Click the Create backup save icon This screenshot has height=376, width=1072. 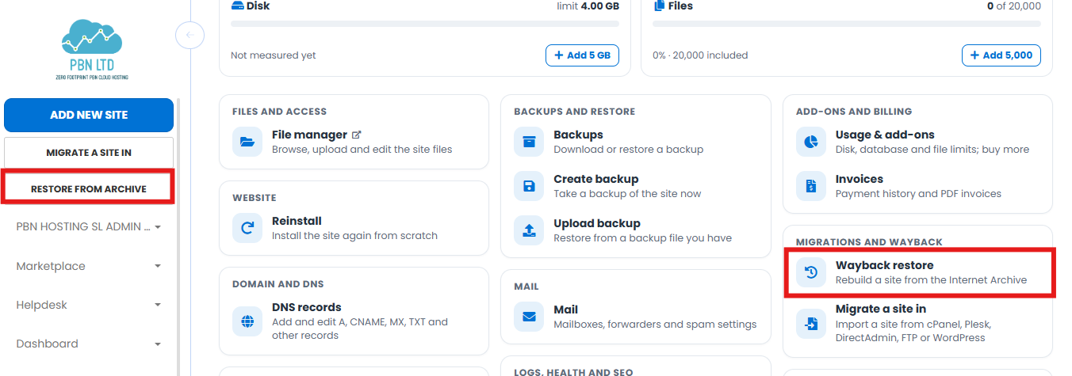(x=529, y=186)
